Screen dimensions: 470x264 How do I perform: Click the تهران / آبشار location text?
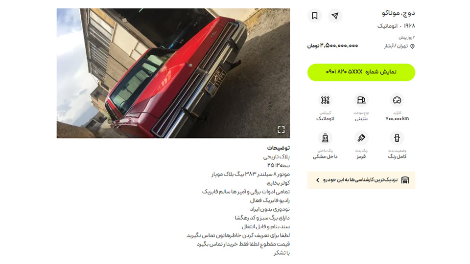pos(396,46)
